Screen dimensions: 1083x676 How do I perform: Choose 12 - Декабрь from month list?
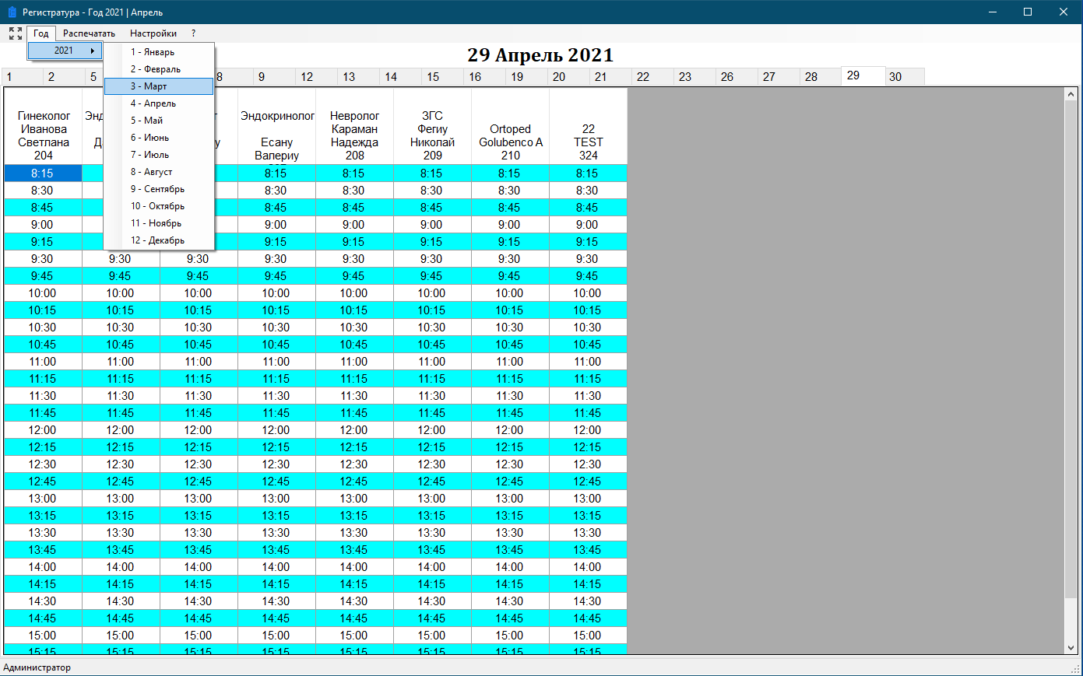pyautogui.click(x=159, y=240)
